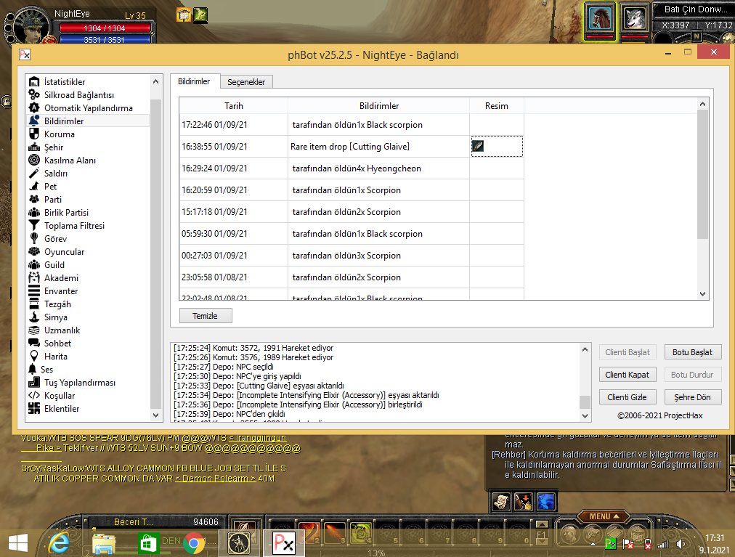Click the Cutting Glaive item image thumbnail
The width and height of the screenshot is (735, 557).
[x=478, y=147]
